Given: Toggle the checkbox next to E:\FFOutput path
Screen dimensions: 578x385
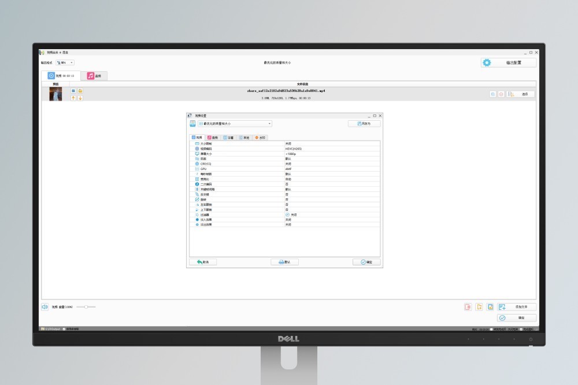Looking at the screenshot, I should click(x=64, y=329).
